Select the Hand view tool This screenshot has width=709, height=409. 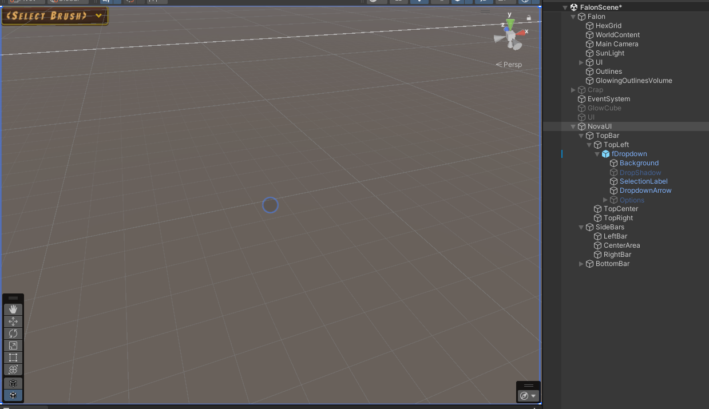pos(13,309)
